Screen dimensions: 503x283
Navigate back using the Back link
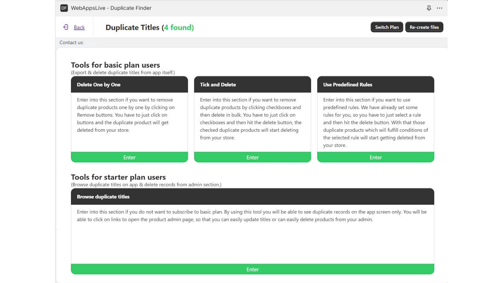(x=79, y=27)
